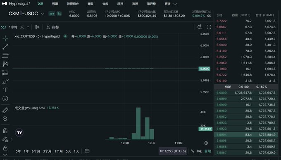The height and width of the screenshot is (160, 281).
Task: Click ask price 6.0100 in order book
Action: tap(221, 81)
